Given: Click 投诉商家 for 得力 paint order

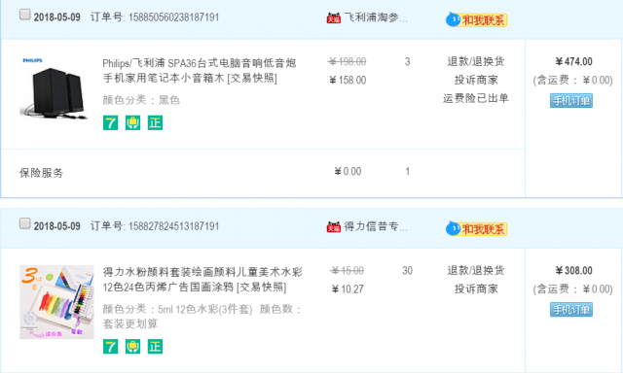Looking at the screenshot, I should (x=476, y=288).
